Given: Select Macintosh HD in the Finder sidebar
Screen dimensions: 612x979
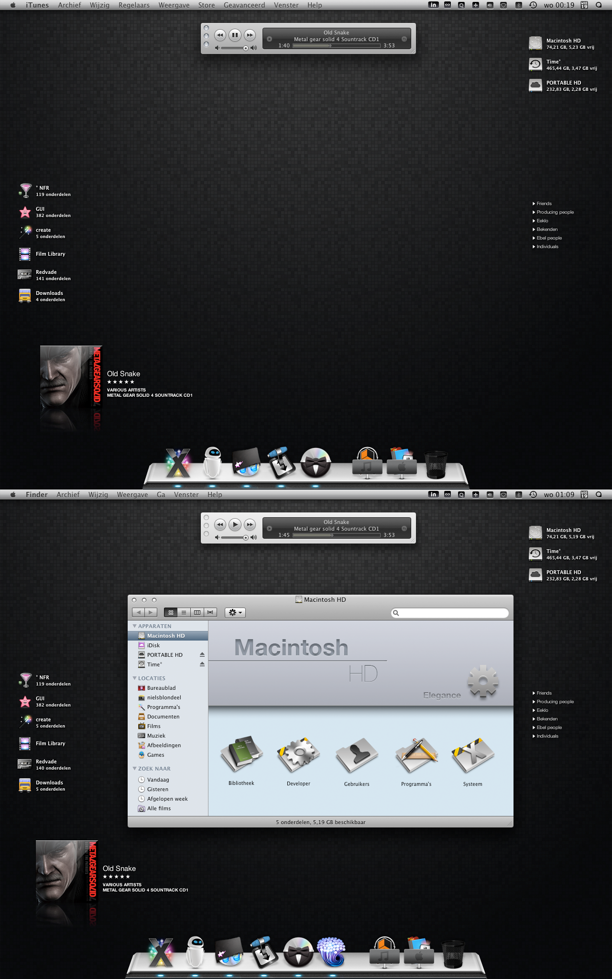Looking at the screenshot, I should tap(168, 636).
